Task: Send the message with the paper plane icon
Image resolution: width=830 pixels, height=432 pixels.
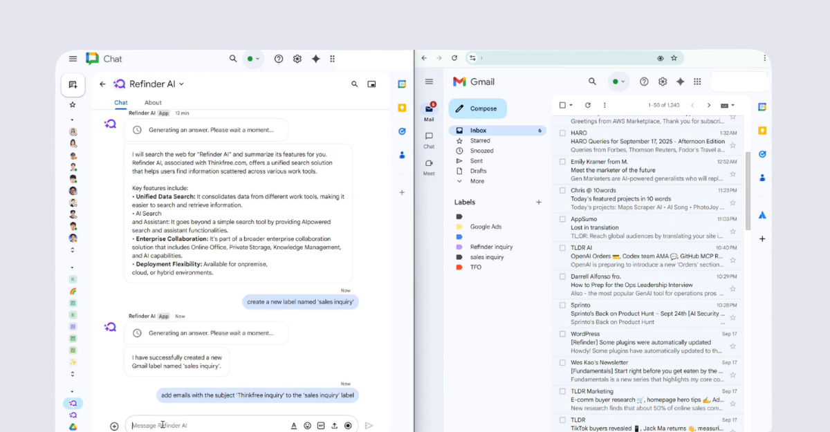Action: pos(369,426)
